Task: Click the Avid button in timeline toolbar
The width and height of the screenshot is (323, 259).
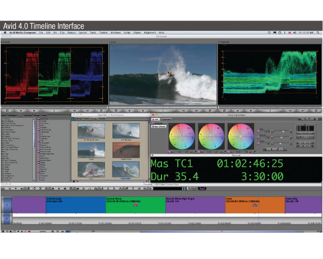Action: (x=202, y=188)
